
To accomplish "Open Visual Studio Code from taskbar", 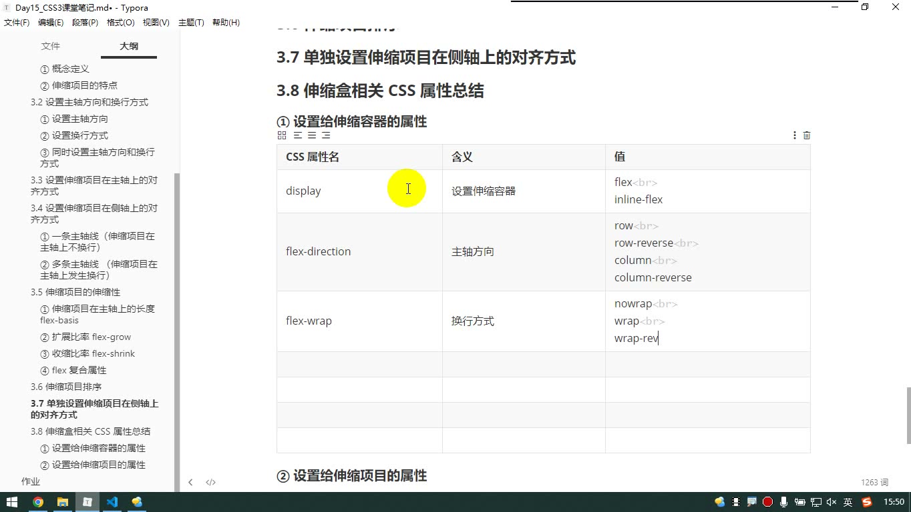I will click(x=112, y=502).
